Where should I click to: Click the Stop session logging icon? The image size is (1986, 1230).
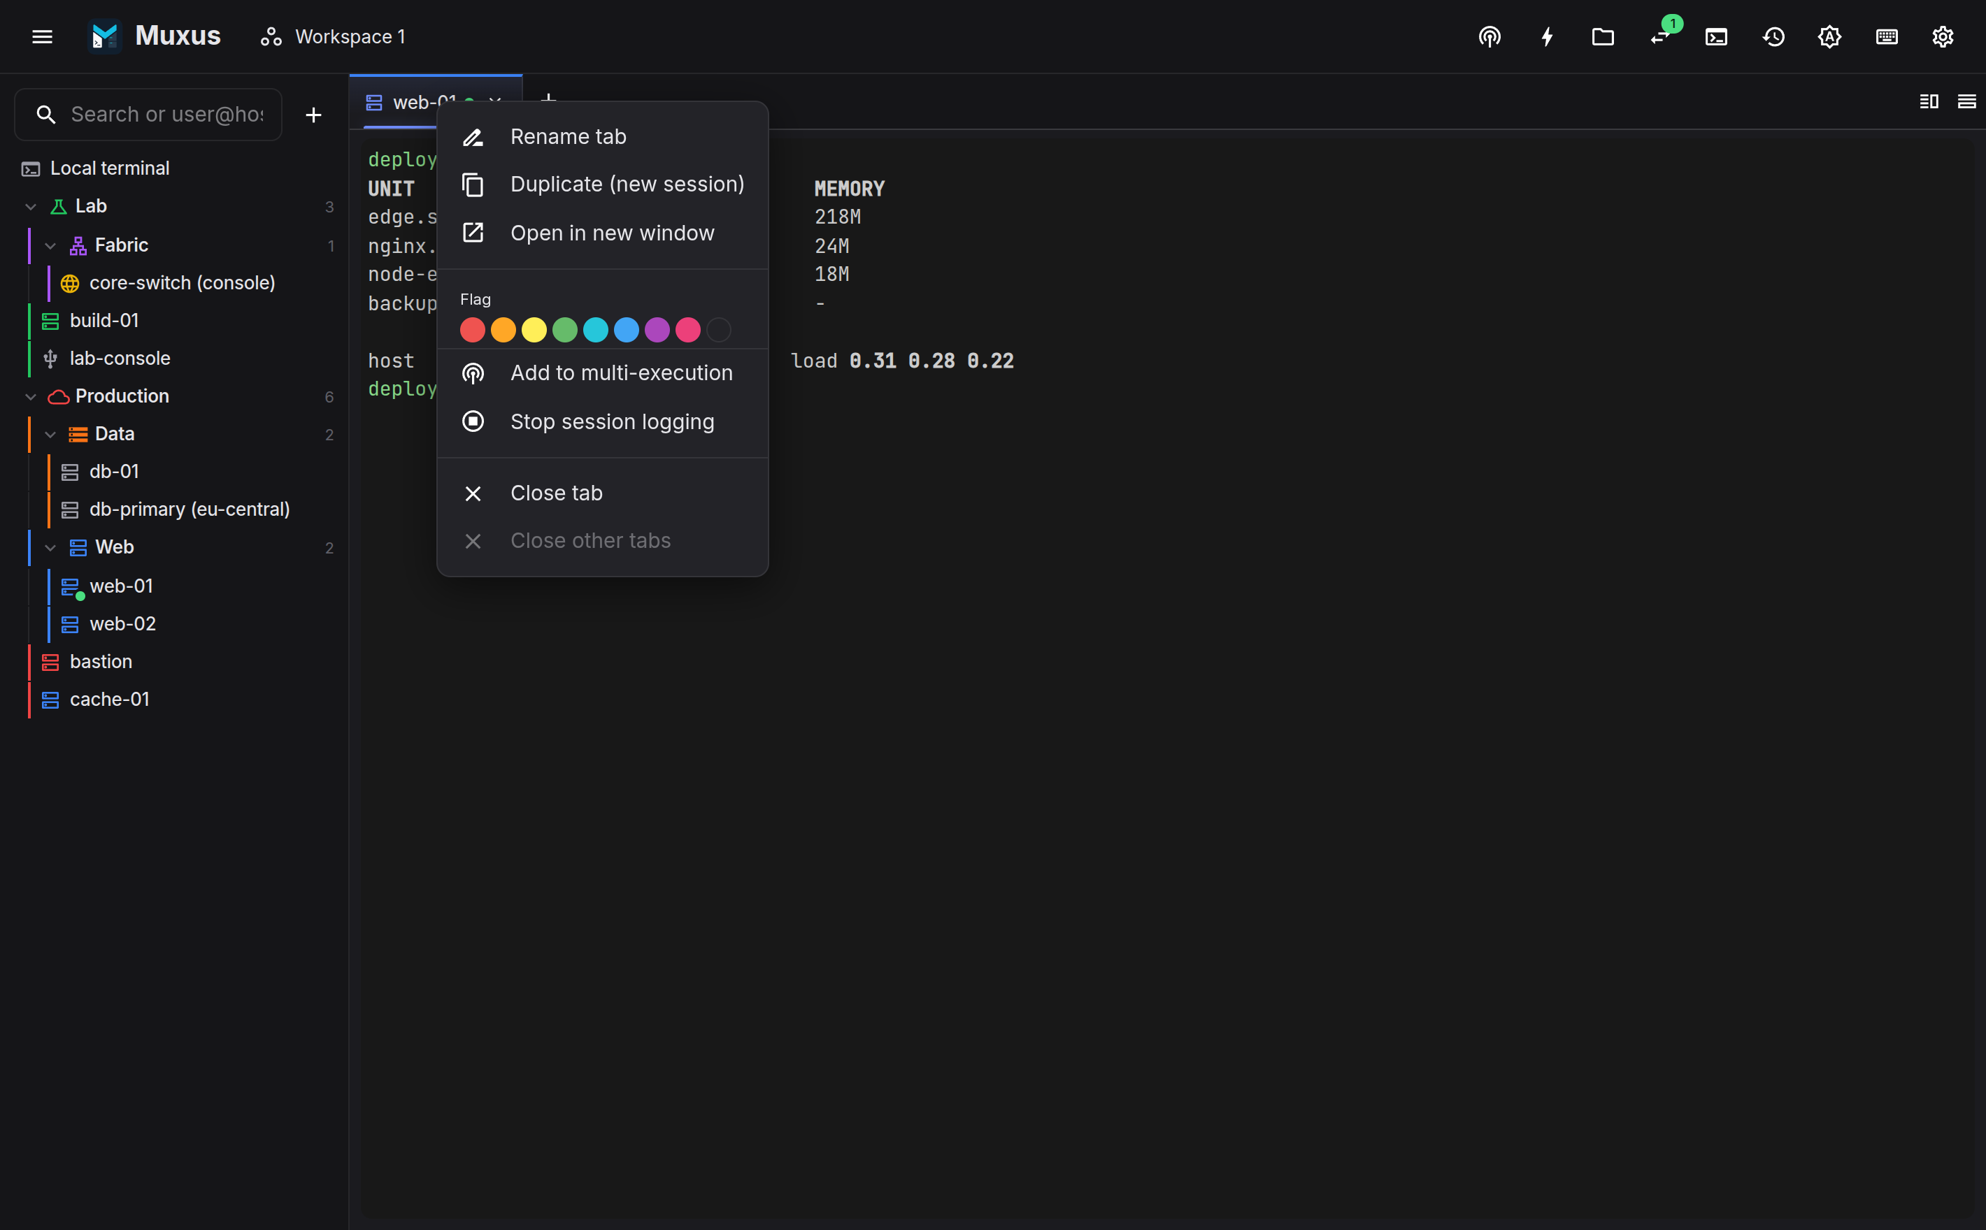click(473, 421)
